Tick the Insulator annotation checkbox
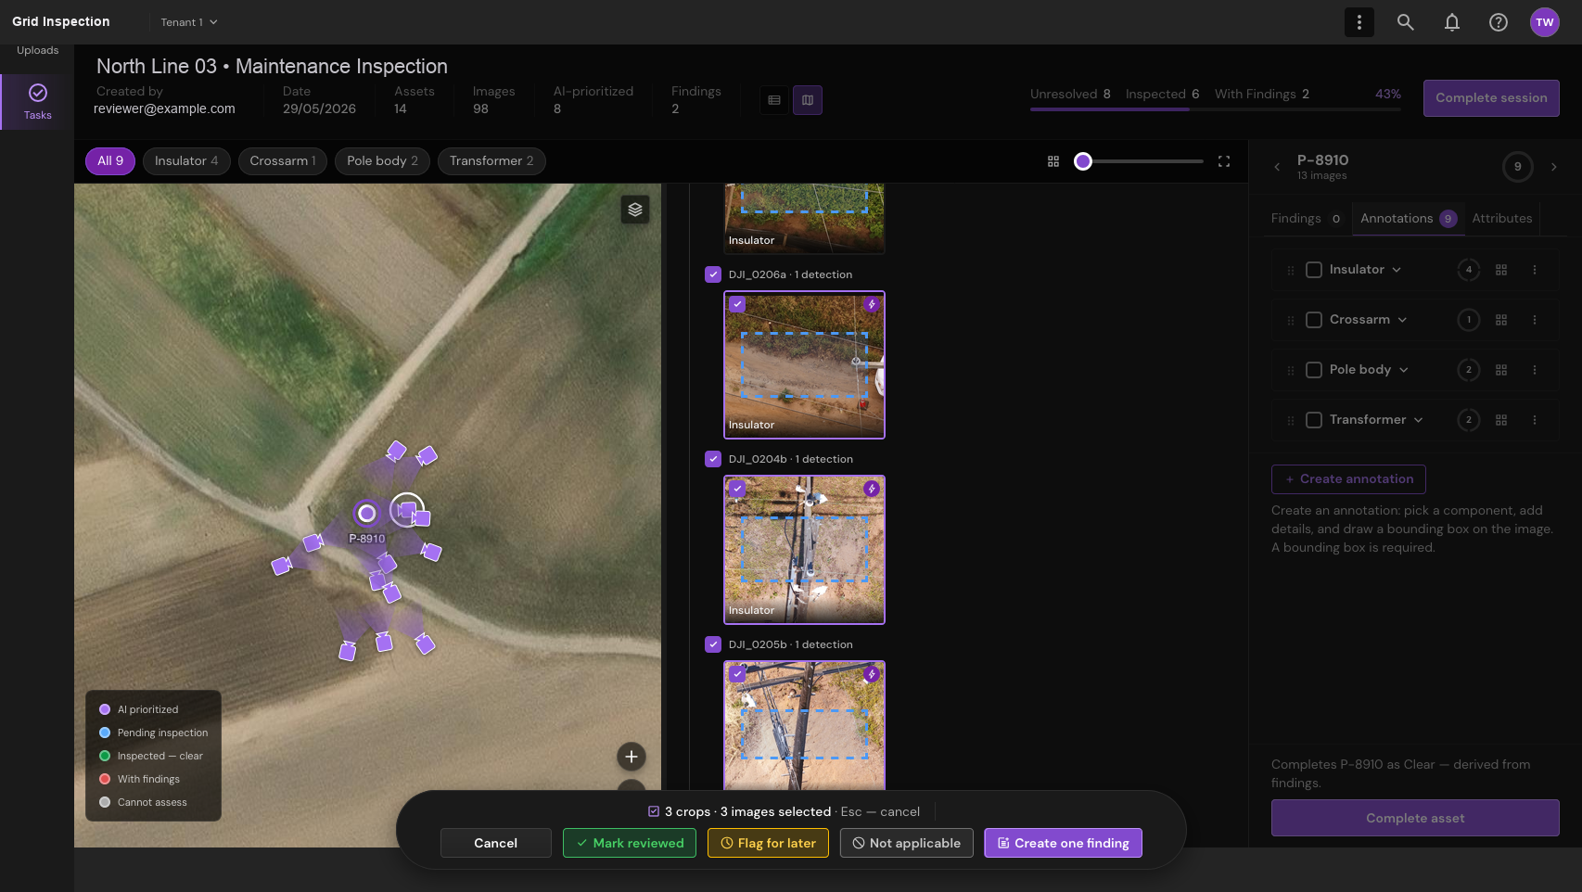Viewport: 1582px width, 892px height. point(1314,270)
